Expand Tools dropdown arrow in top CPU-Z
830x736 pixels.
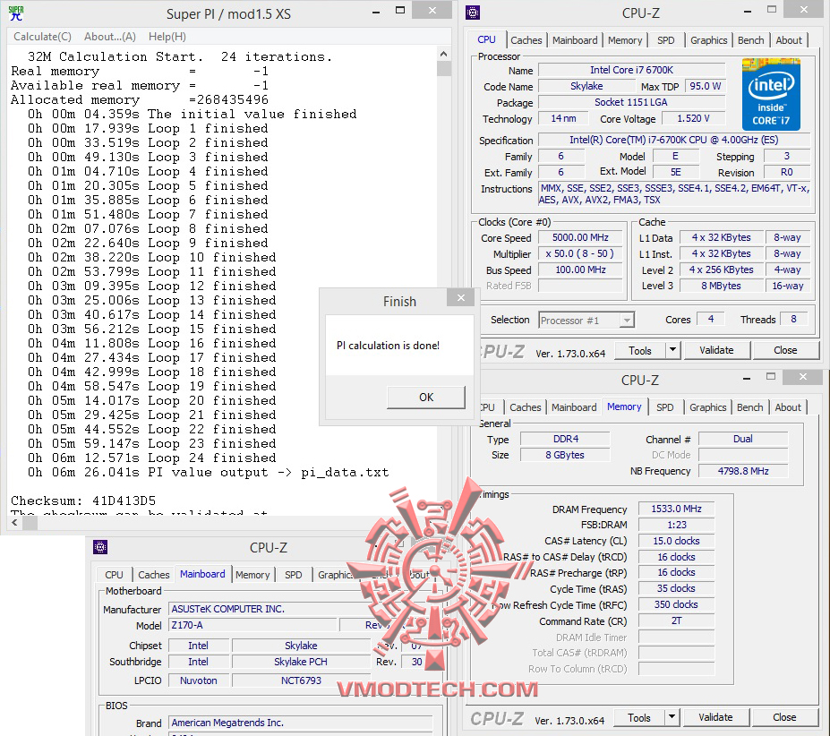672,350
